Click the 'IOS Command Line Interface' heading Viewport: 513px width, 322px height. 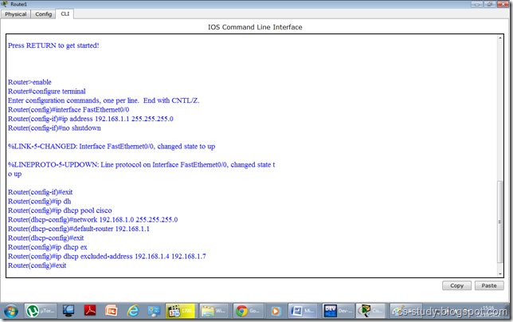[255, 27]
